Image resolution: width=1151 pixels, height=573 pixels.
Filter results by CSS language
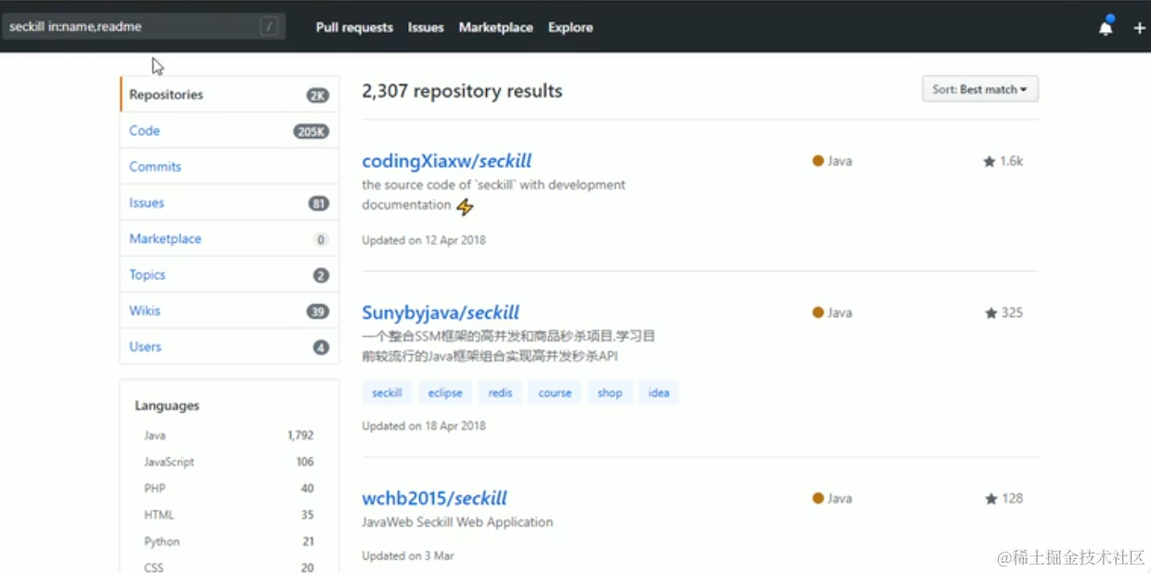tap(229, 567)
